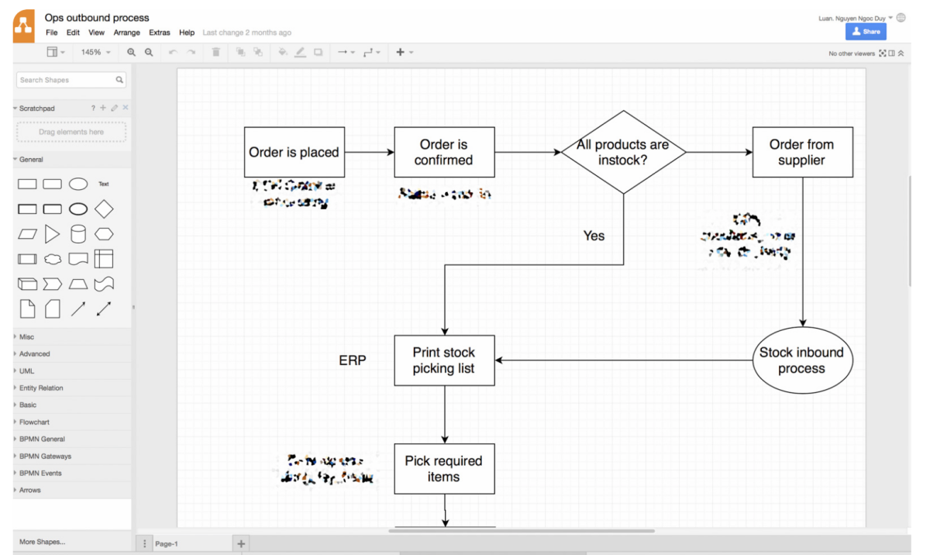Viewport: 930px width, 555px height.
Task: Click the zoom out magnifier icon
Action: point(149,52)
